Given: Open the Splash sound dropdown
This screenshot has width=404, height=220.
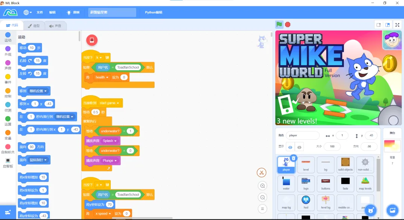Looking at the screenshot, I should [110, 141].
